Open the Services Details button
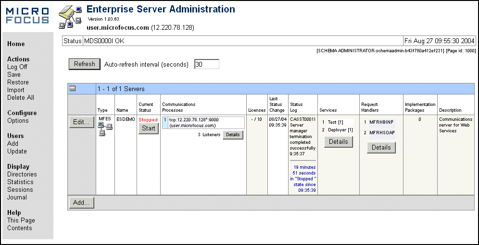Viewport: 479px width, 245px height. [339, 142]
